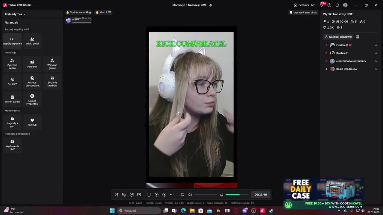Click the dashed-circle replay capture icon
Screen dimensions: 383x215
pyautogui.click(x=164, y=195)
